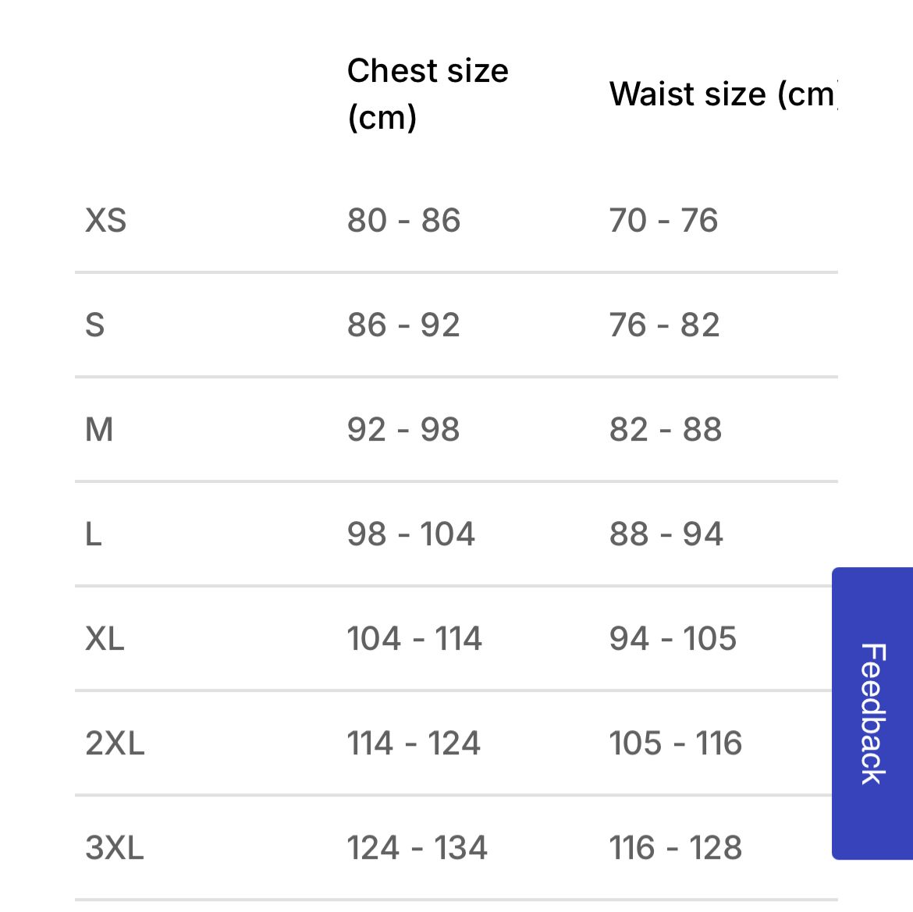Click the blue Feedback button
The width and height of the screenshot is (913, 912).
[x=872, y=713]
